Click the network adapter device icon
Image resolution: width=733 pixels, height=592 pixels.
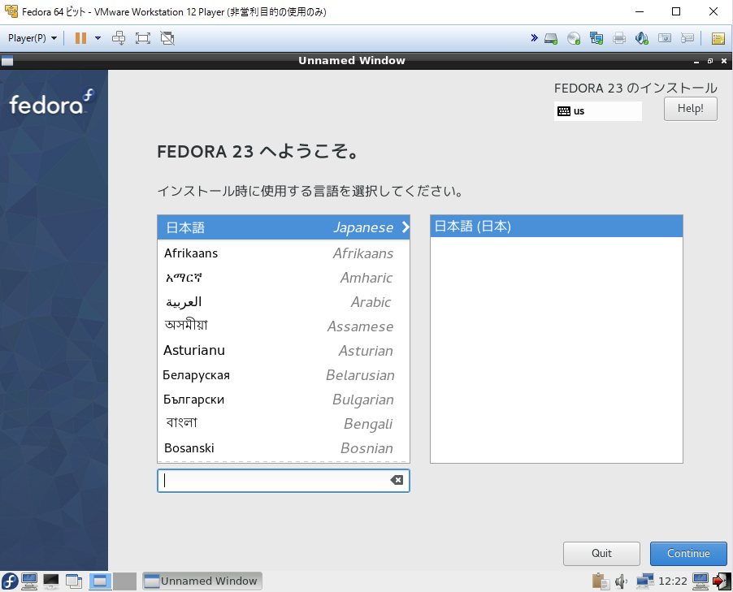[x=596, y=38]
